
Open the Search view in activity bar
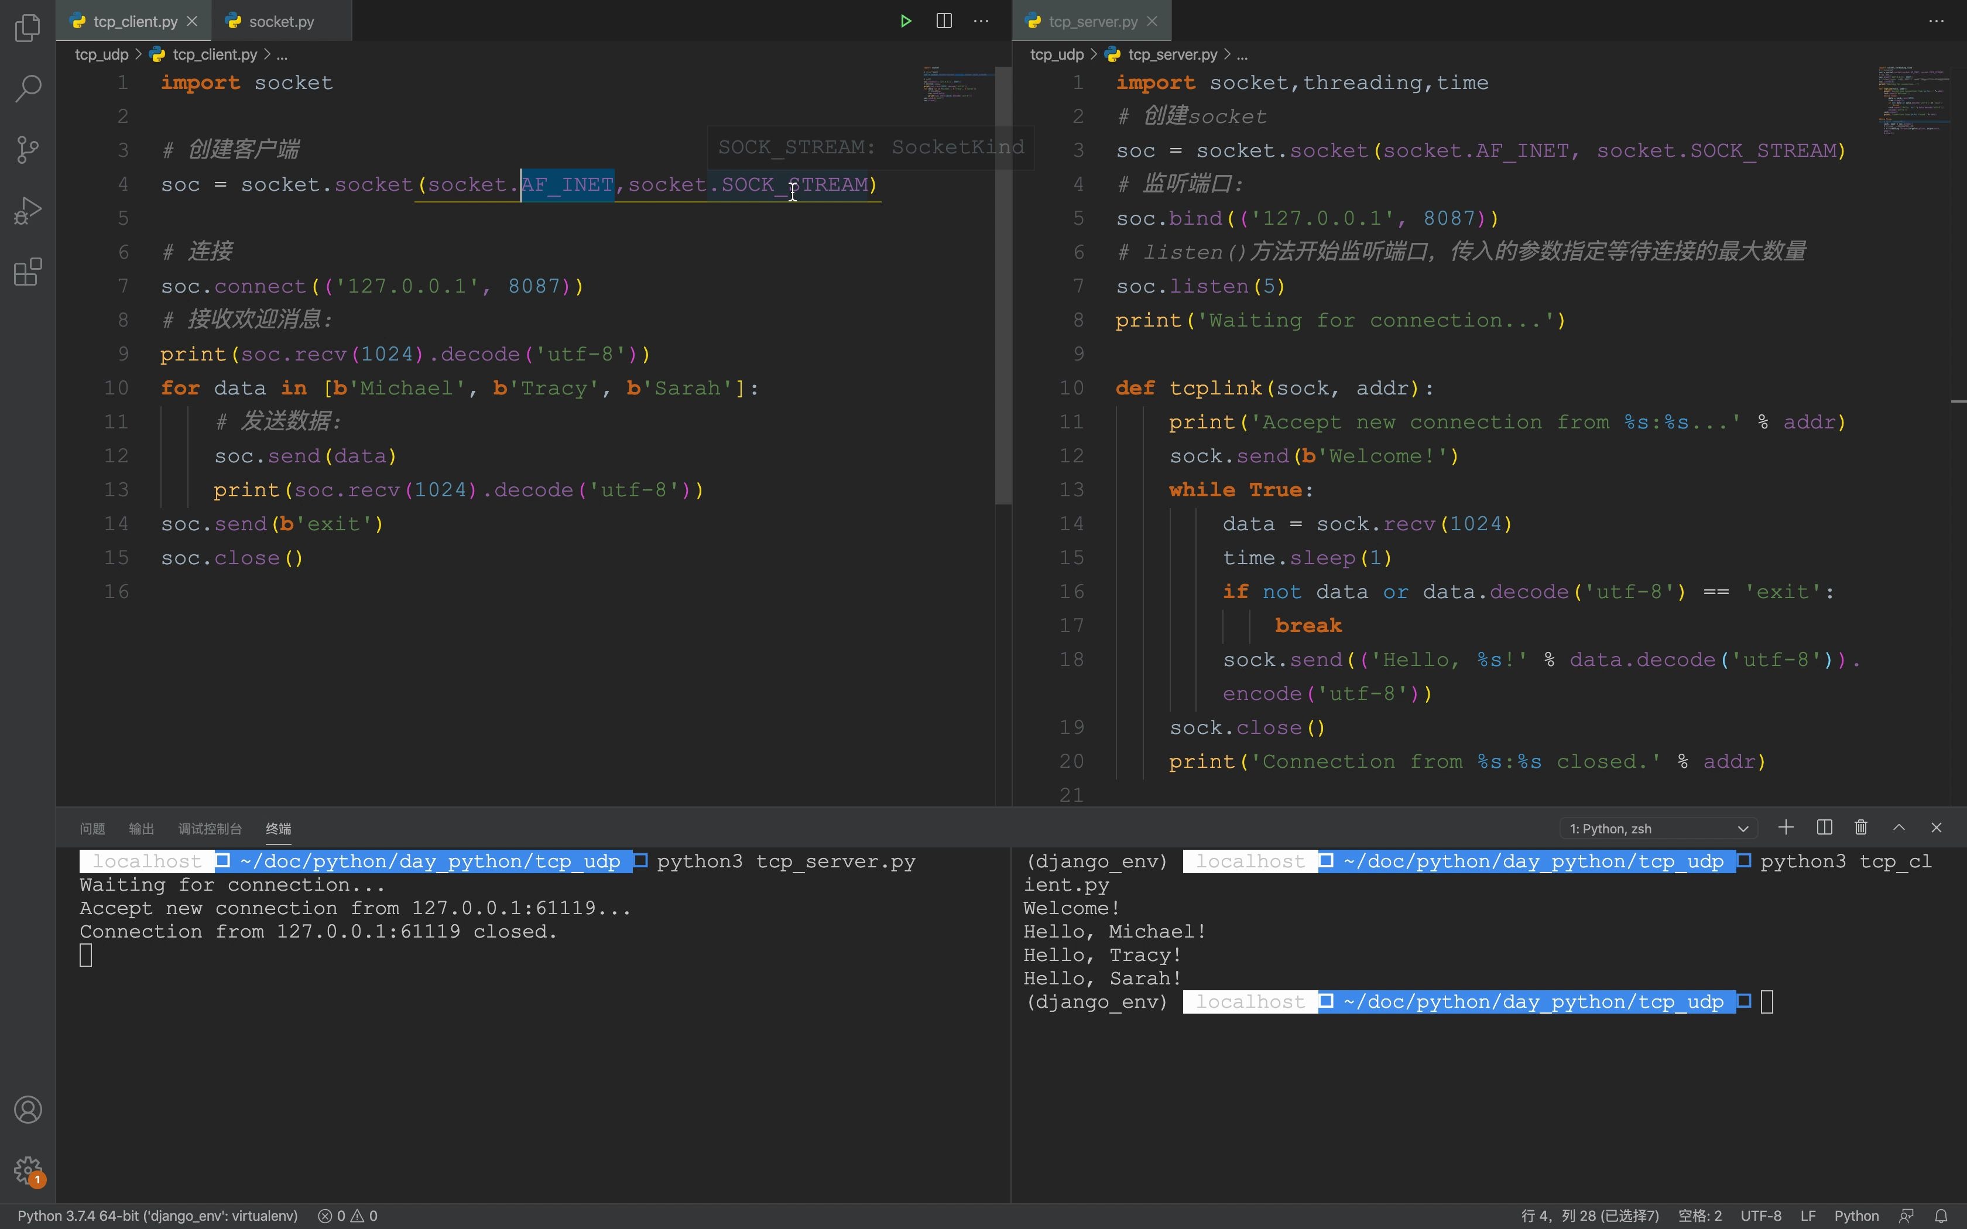click(28, 88)
